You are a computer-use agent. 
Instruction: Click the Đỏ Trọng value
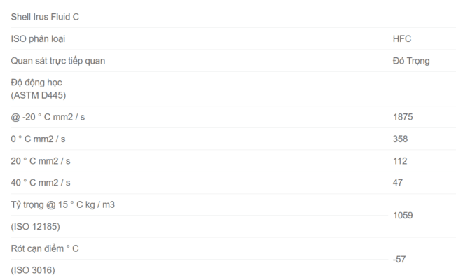click(x=411, y=61)
